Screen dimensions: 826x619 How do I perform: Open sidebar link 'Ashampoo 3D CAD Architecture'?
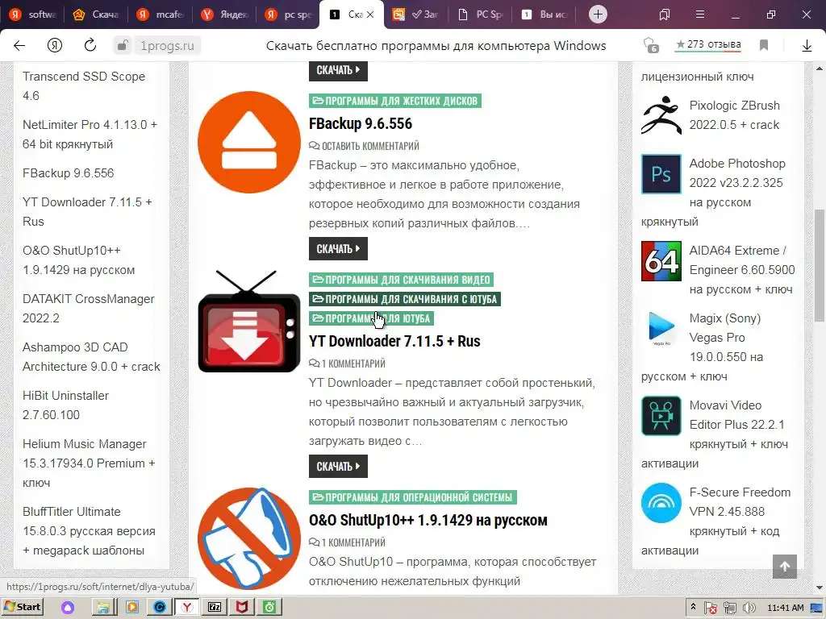[91, 357]
